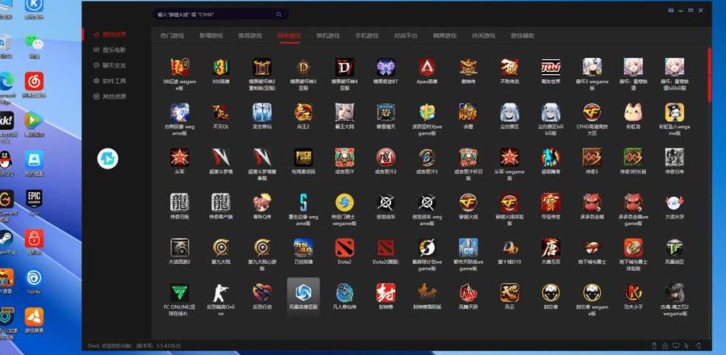Select the 300英雄 game icon
The width and height of the screenshot is (726, 355).
pyautogui.click(x=221, y=67)
